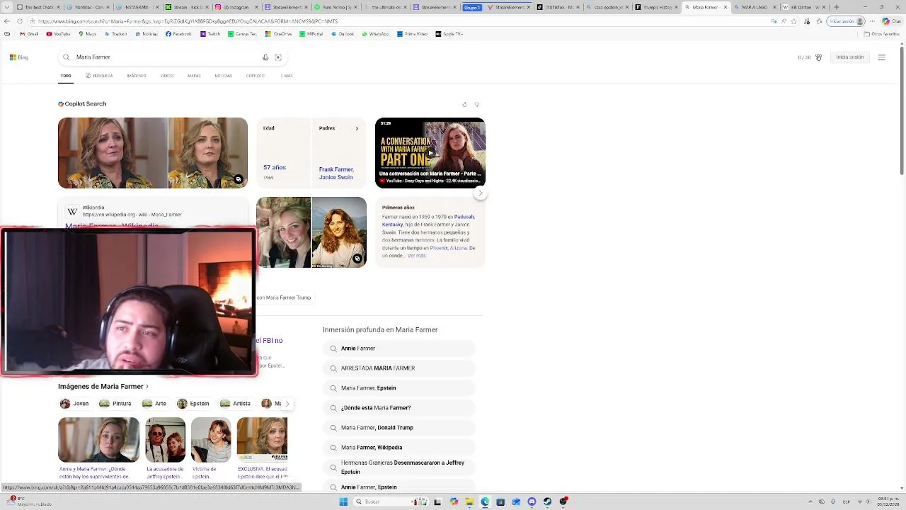Open the Maps bookmark
The image size is (906, 510).
pyautogui.click(x=88, y=34)
